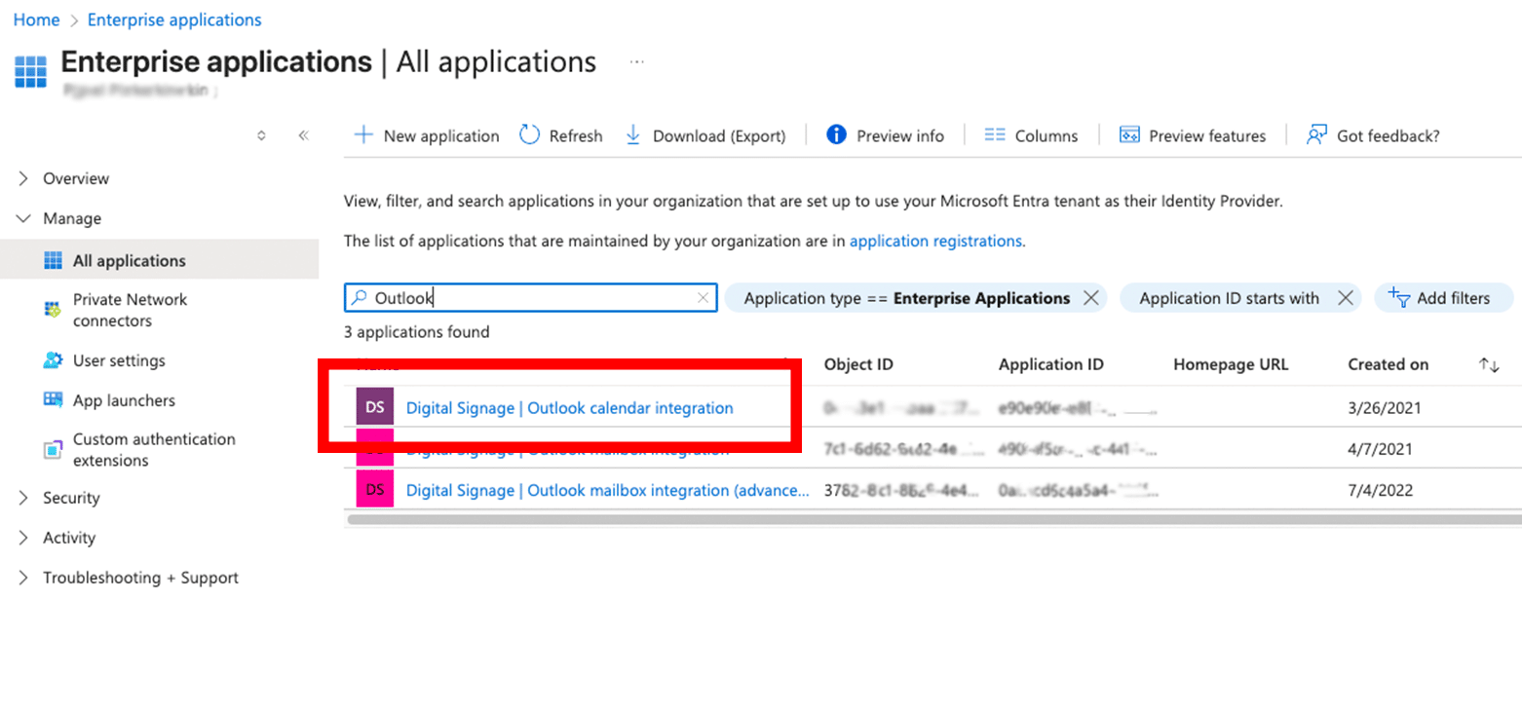Viewport: 1522px width, 714px height.
Task: Open Digital Signage Outlook calendar integration
Action: click(569, 408)
